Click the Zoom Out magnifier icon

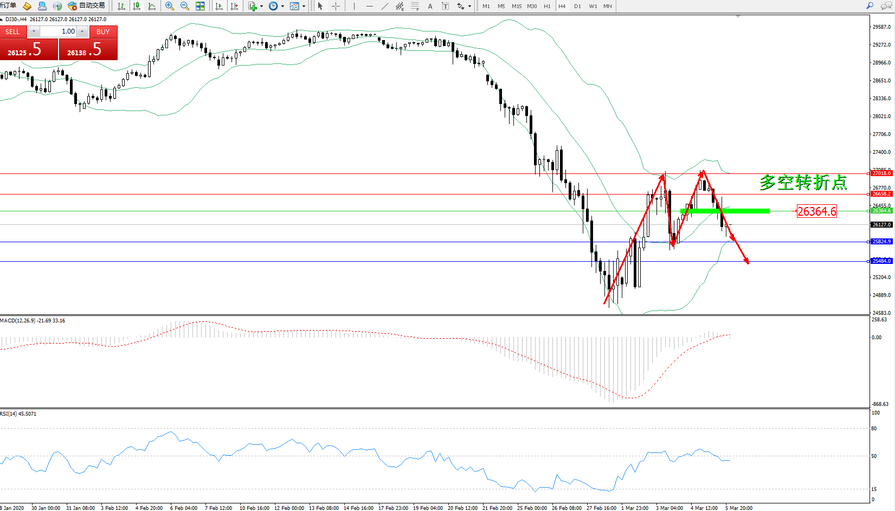point(184,6)
